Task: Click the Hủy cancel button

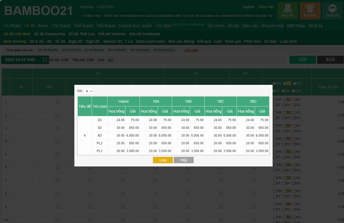Action: pyautogui.click(x=184, y=160)
